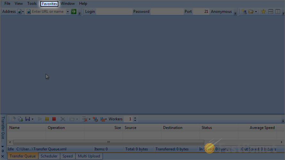Sort queue by Source column
The image size is (285, 160).
click(x=142, y=128)
